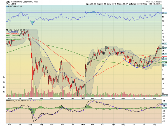The image size is (168, 126).
Task: Click the black 36.67 last-price tag
Action: (x=164, y=48)
